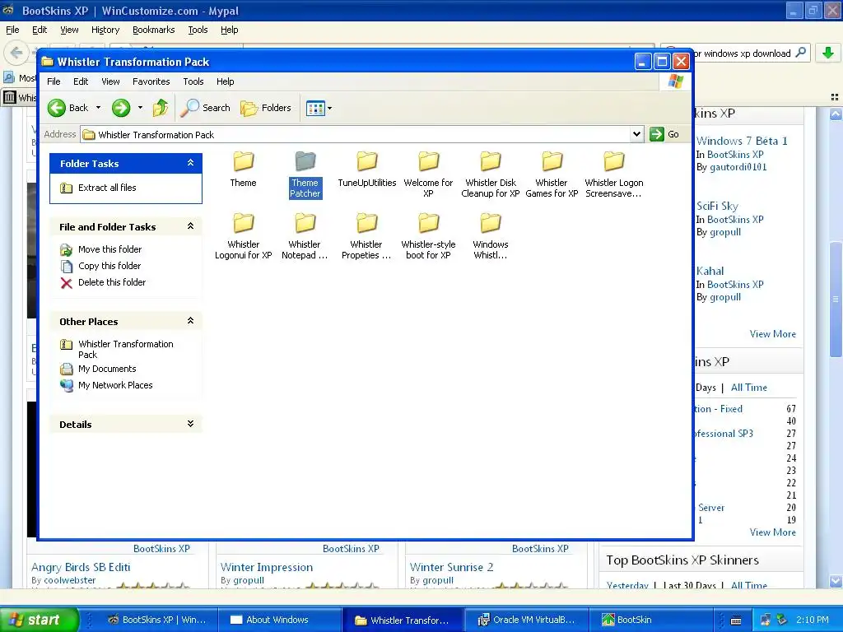Screen dimensions: 843x632
Task: Open the Forward history dropdown arrow
Action: pyautogui.click(x=140, y=108)
